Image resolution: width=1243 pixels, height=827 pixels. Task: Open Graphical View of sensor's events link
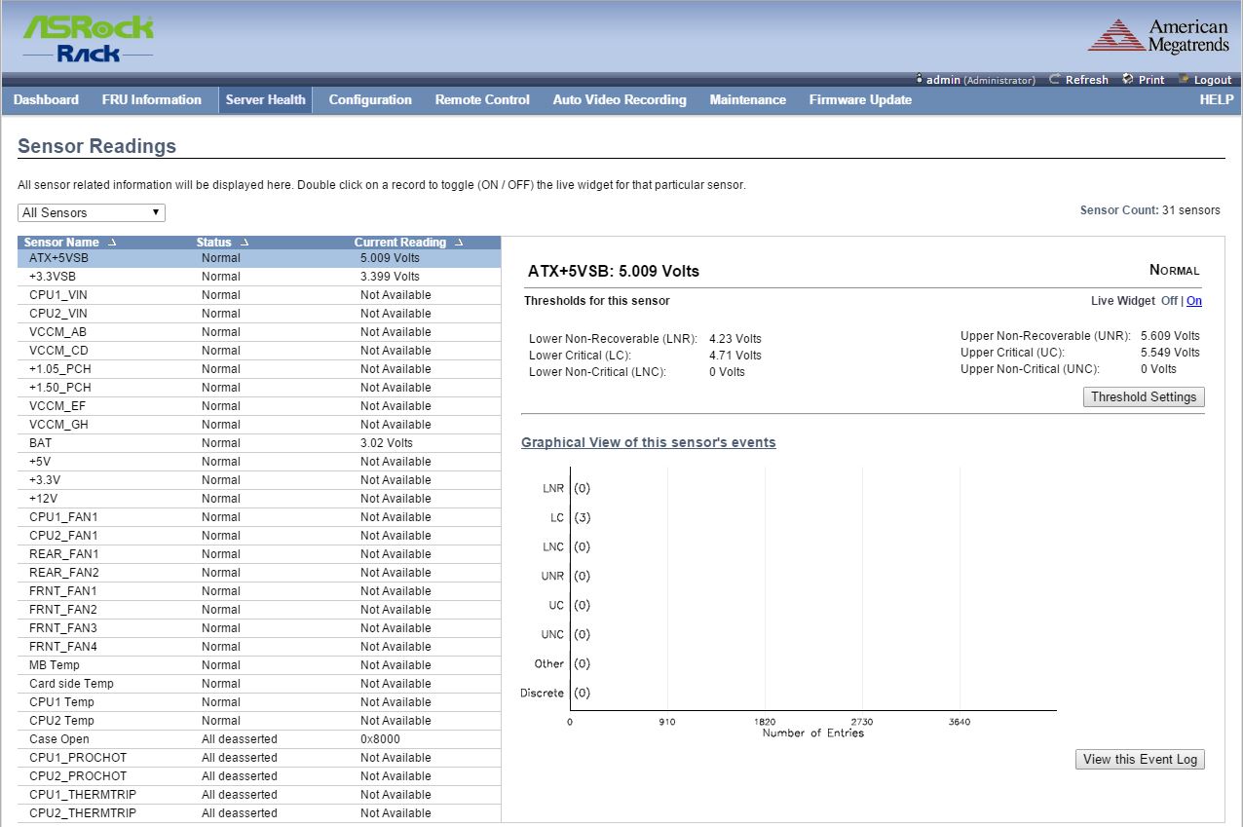648,442
